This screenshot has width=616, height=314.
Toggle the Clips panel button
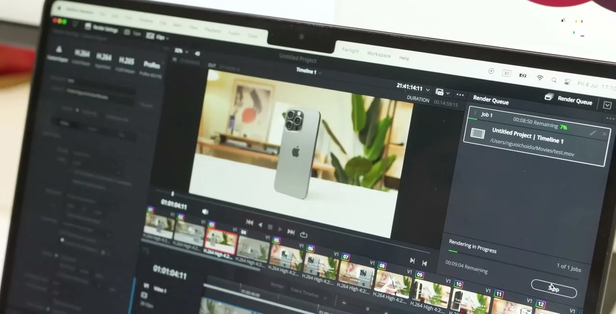tap(156, 36)
